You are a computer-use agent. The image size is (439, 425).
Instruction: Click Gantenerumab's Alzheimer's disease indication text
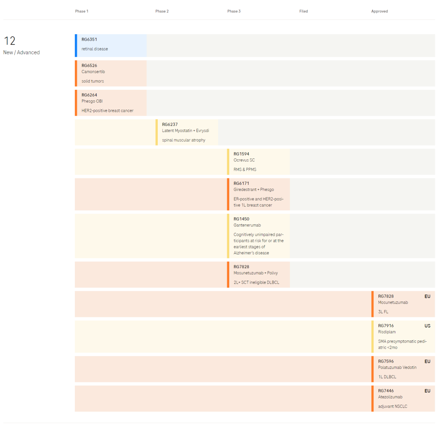[259, 244]
